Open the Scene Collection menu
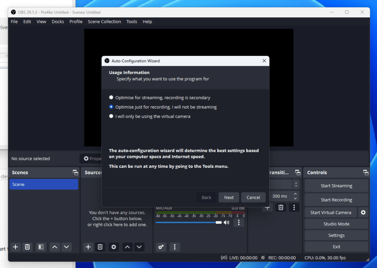Screen dimensions: 377x268 pyautogui.click(x=104, y=22)
